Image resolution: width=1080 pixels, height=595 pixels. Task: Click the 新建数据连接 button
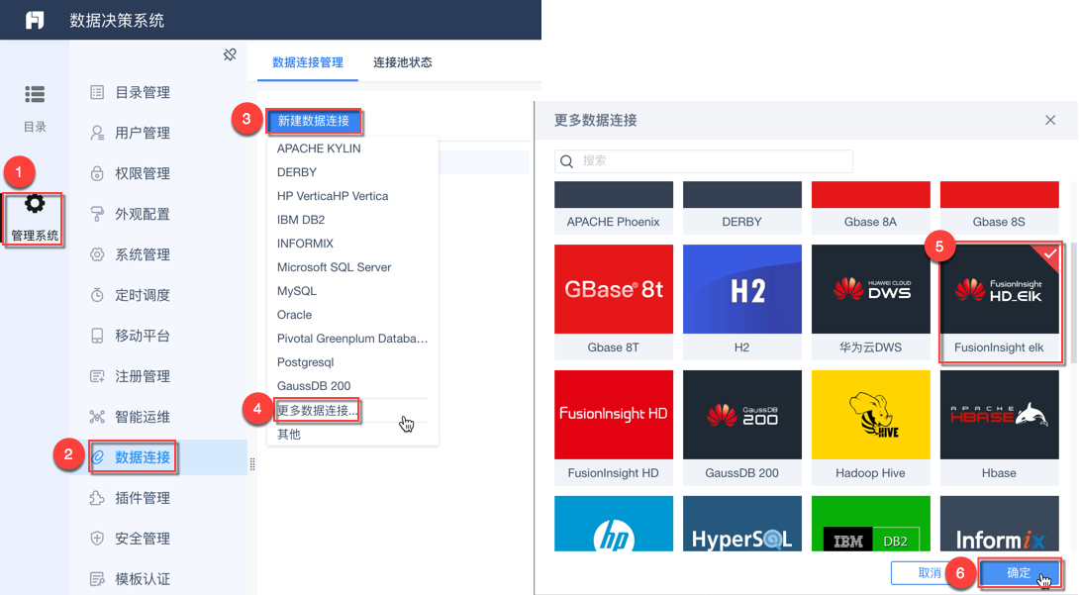314,121
